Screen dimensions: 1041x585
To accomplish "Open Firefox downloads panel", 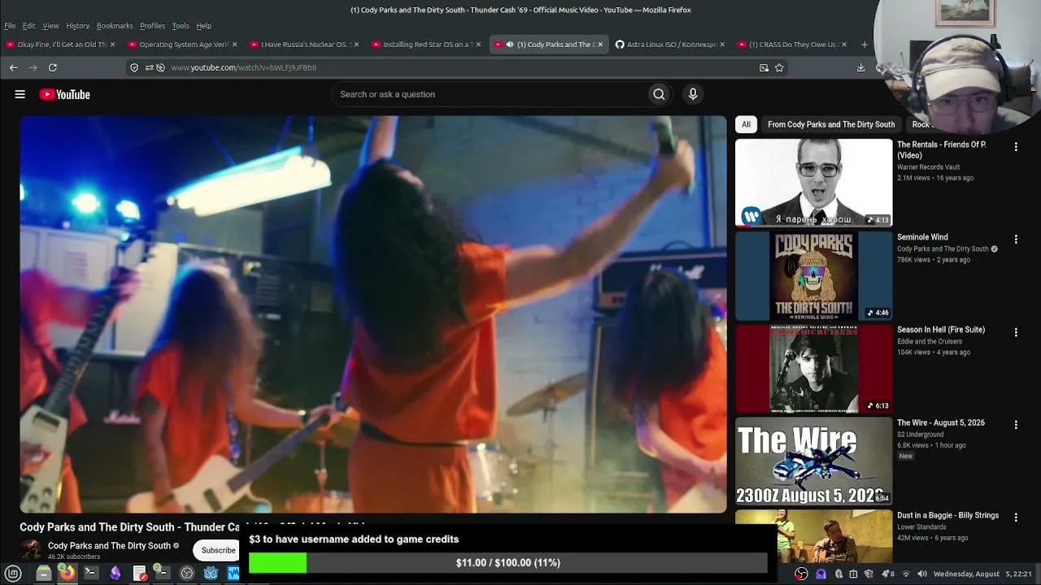I will [860, 67].
